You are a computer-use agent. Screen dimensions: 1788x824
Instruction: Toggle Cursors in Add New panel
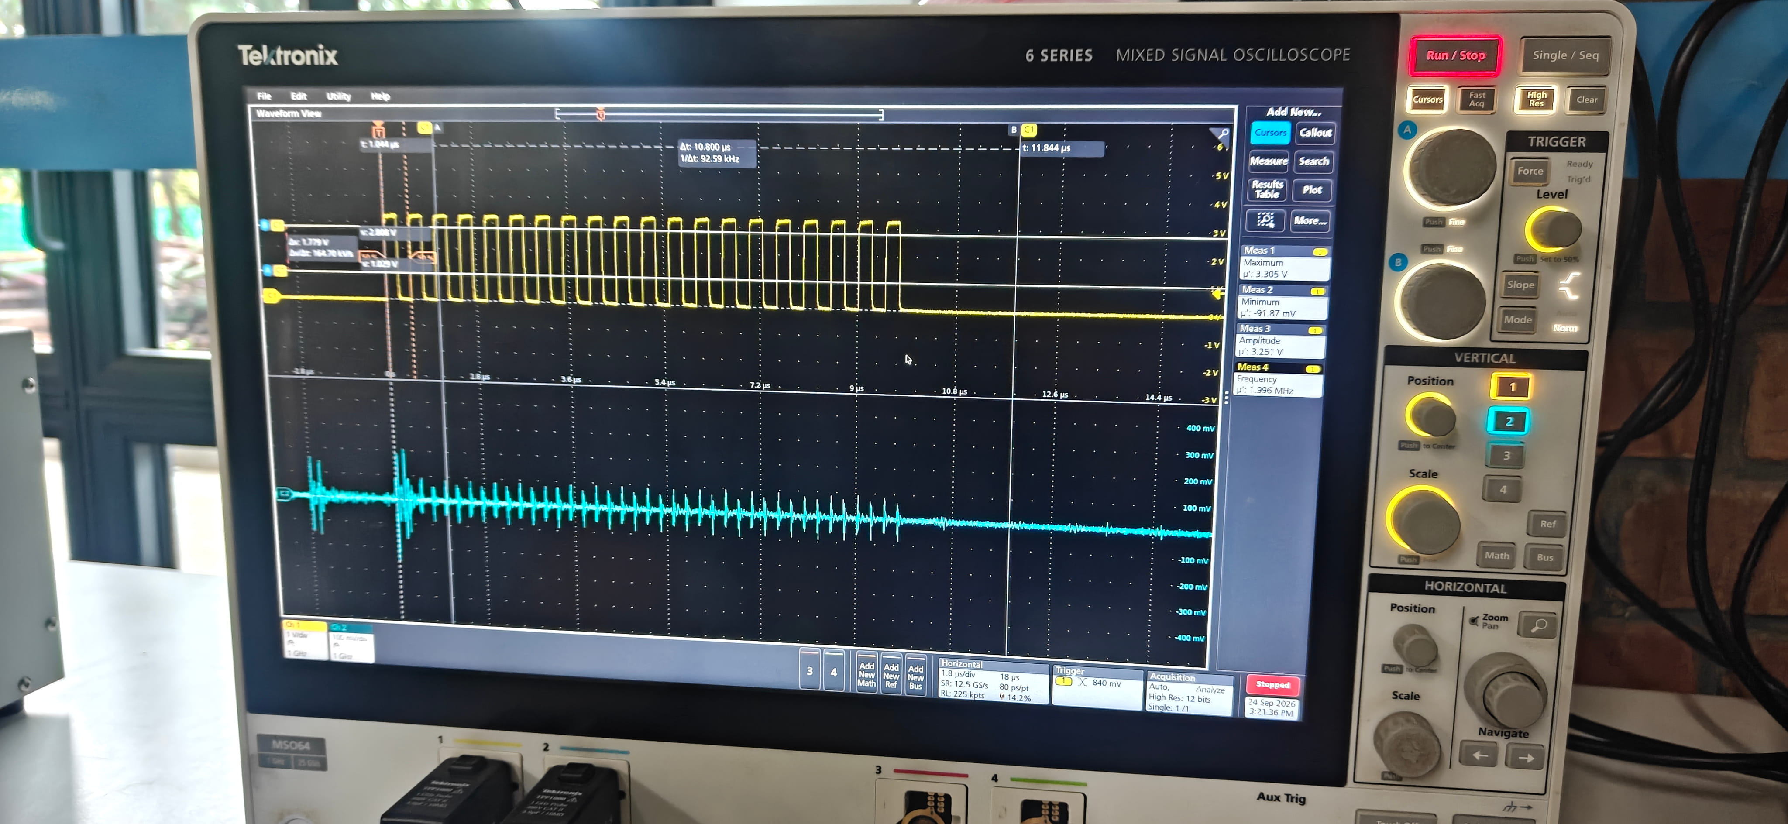[1270, 133]
